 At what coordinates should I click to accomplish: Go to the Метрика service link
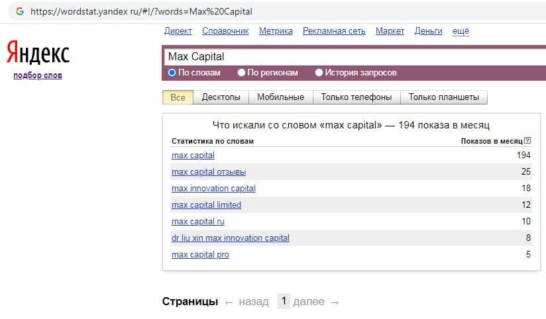point(276,31)
